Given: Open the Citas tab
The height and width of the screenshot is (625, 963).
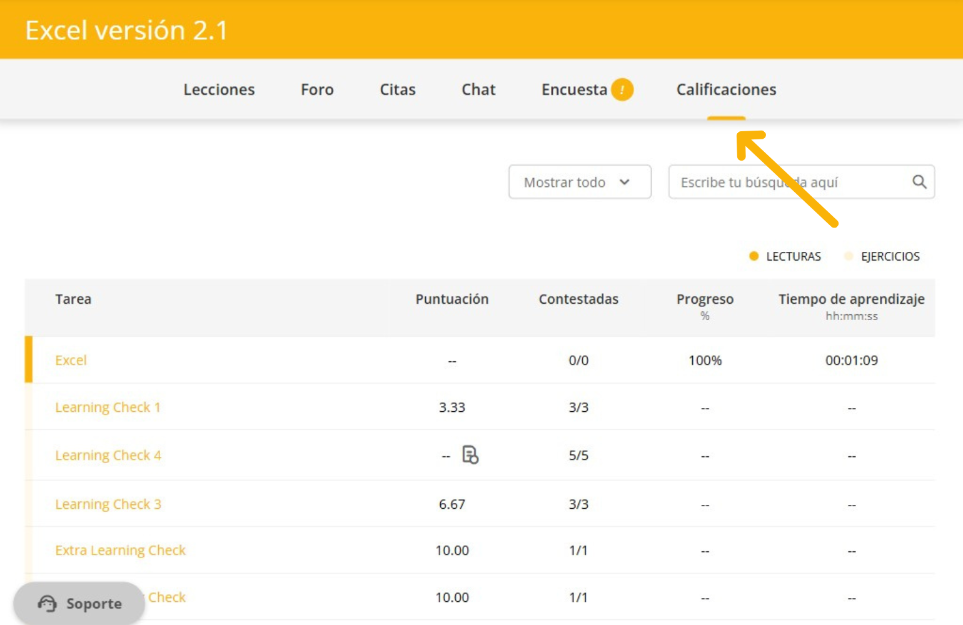Looking at the screenshot, I should [398, 89].
